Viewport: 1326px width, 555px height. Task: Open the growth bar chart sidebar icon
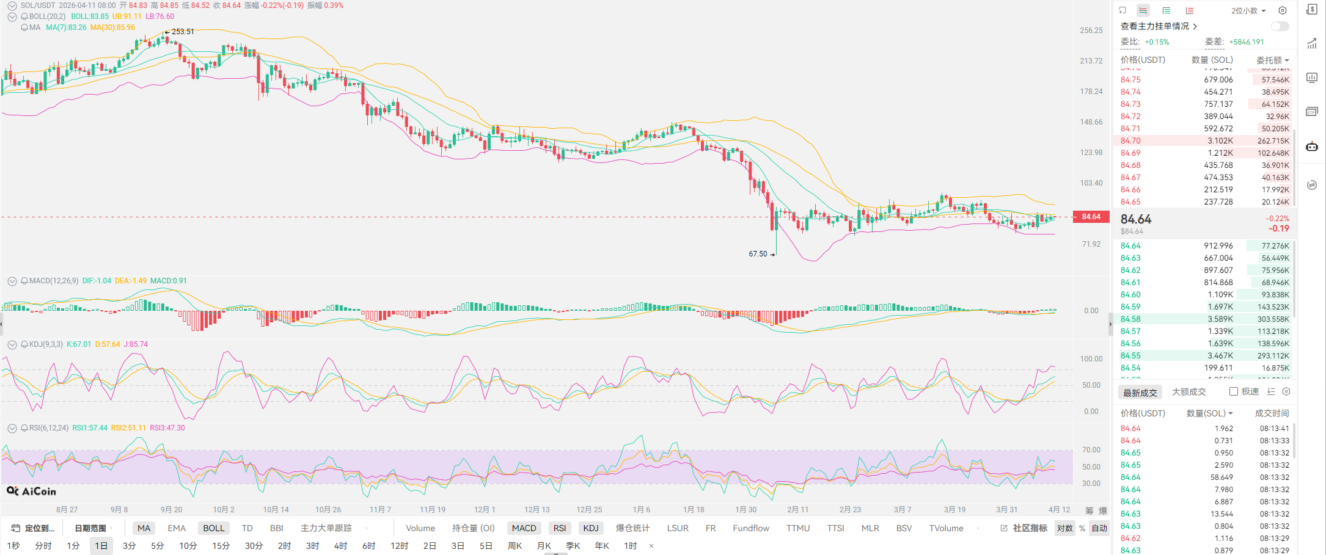click(1312, 43)
